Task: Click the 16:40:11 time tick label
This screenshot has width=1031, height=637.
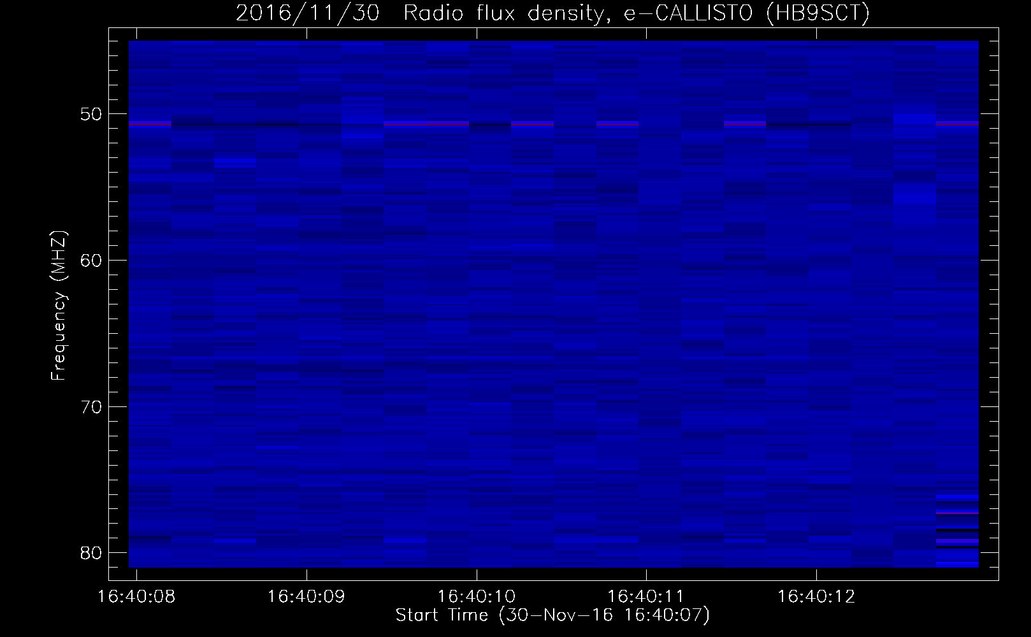Action: pyautogui.click(x=646, y=597)
